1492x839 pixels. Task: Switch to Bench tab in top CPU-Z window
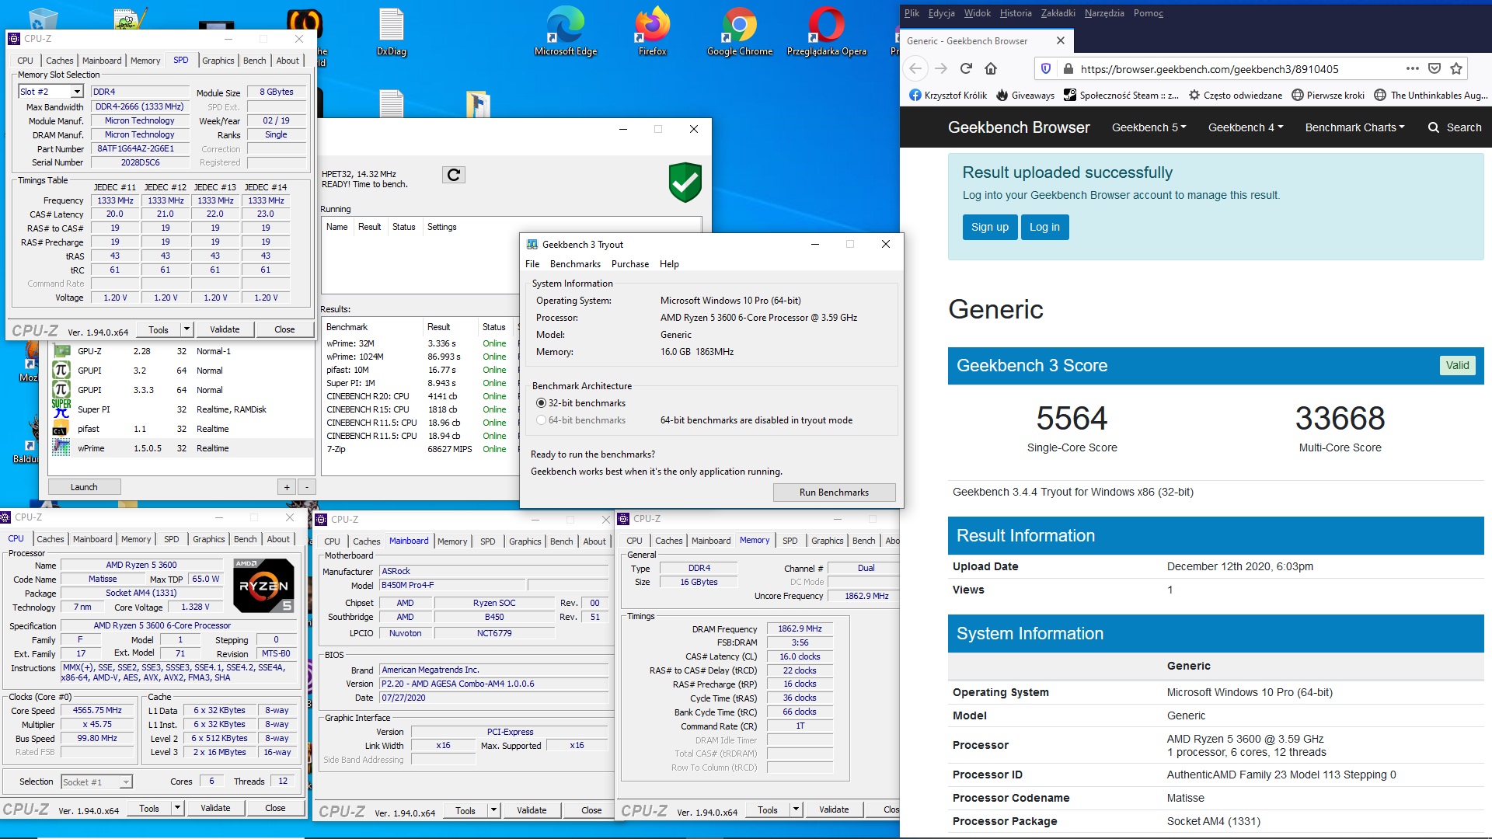(254, 61)
